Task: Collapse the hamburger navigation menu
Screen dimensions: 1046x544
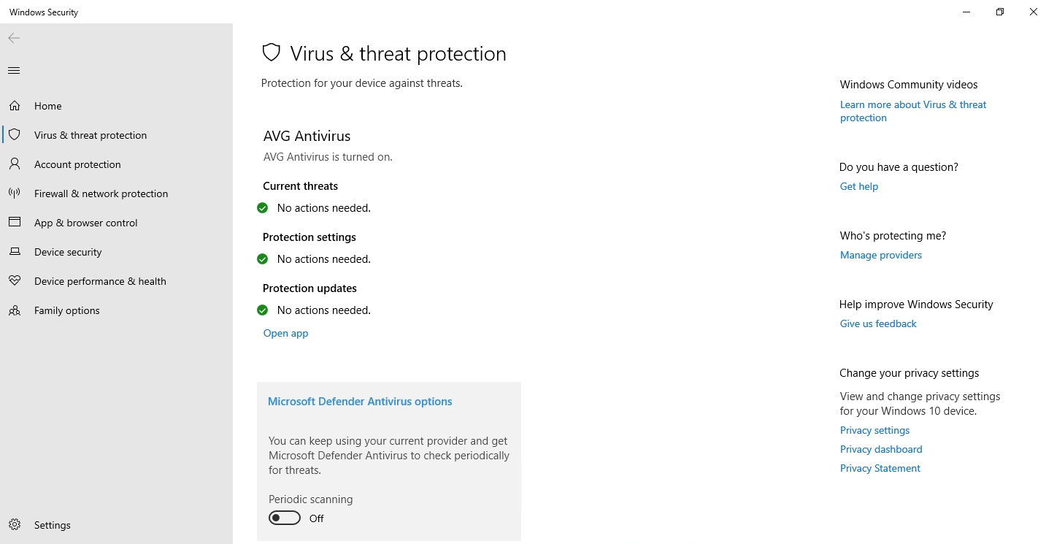Action: (x=14, y=70)
